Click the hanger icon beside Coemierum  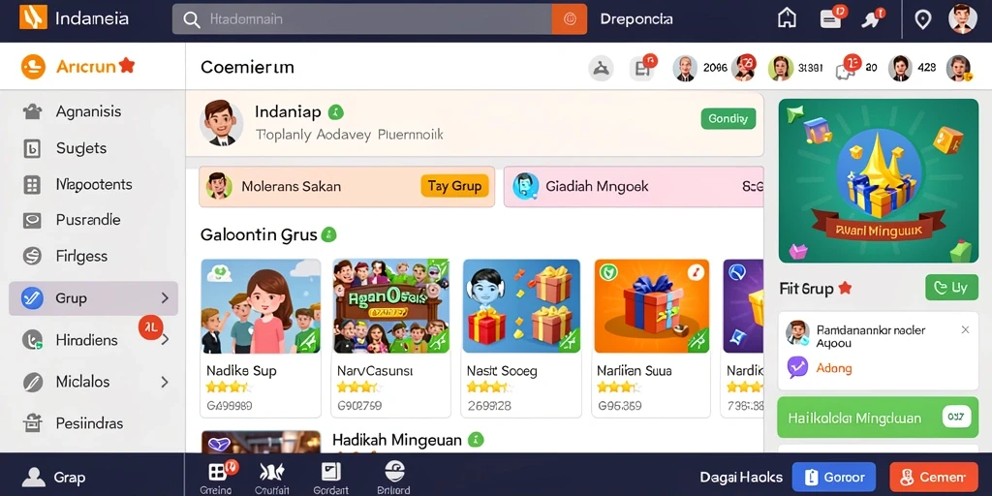(601, 69)
